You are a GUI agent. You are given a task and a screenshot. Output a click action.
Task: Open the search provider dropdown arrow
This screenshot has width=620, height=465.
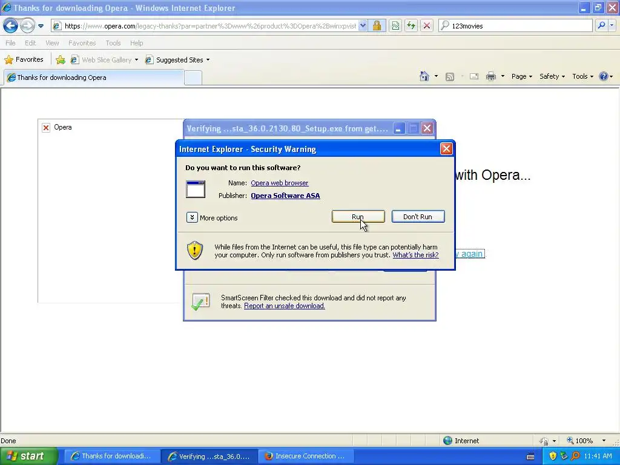[x=612, y=25]
